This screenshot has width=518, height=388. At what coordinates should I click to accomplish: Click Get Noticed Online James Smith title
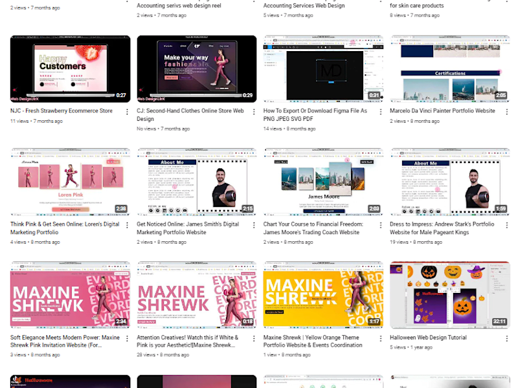pyautogui.click(x=188, y=228)
